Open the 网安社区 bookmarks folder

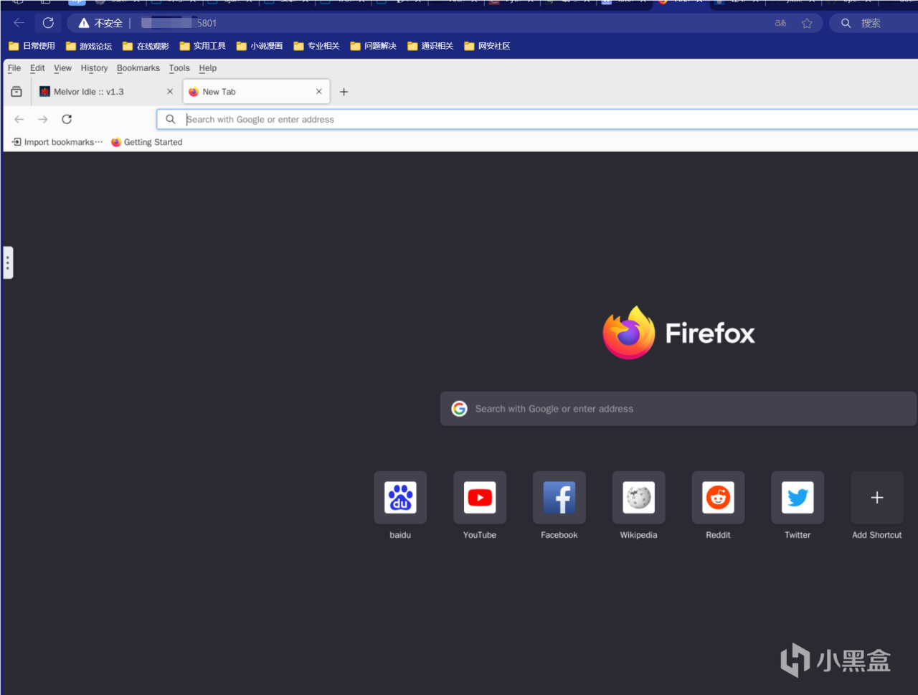(x=487, y=46)
